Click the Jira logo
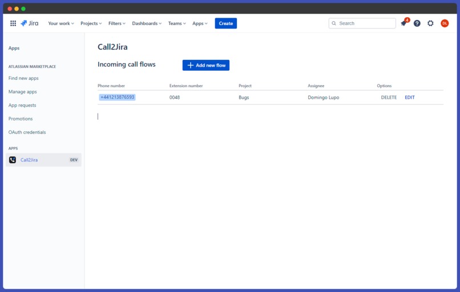This screenshot has width=460, height=292. tap(29, 23)
